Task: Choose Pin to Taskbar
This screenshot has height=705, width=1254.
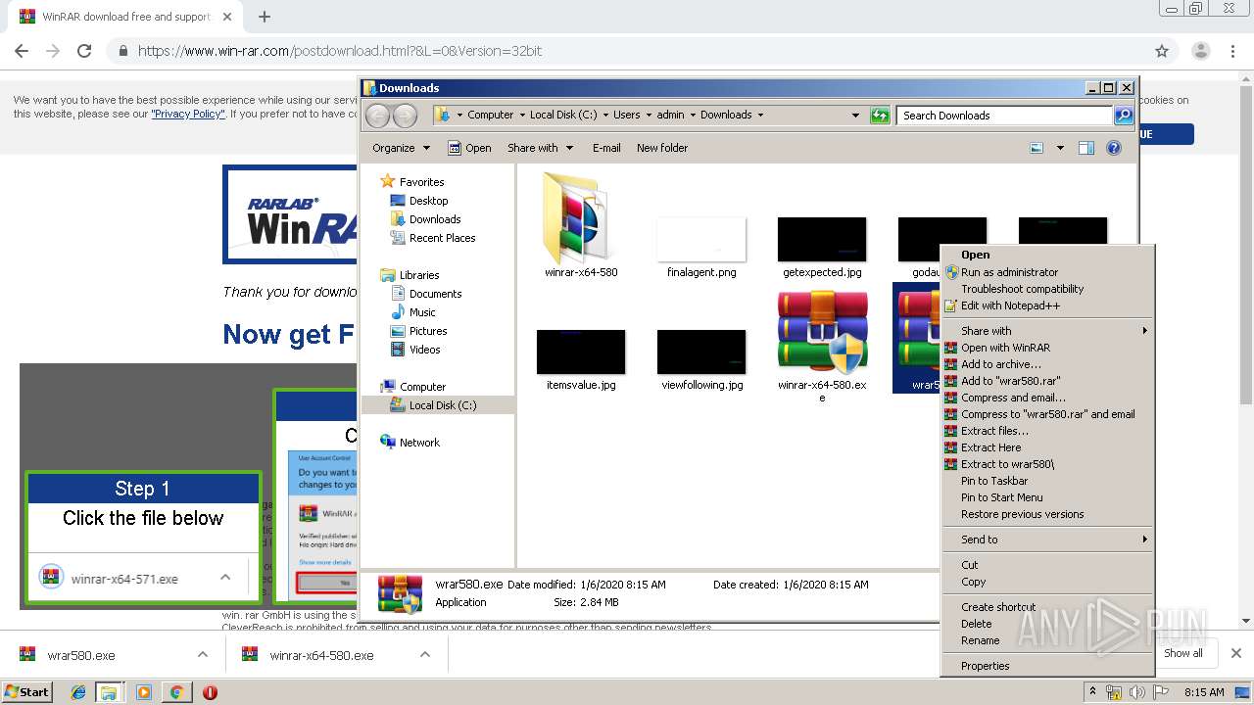Action: [1048, 481]
